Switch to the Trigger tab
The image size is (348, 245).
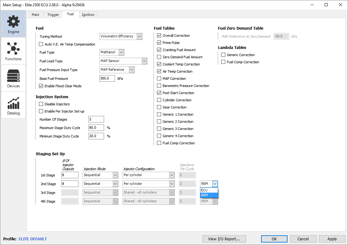(x=53, y=15)
